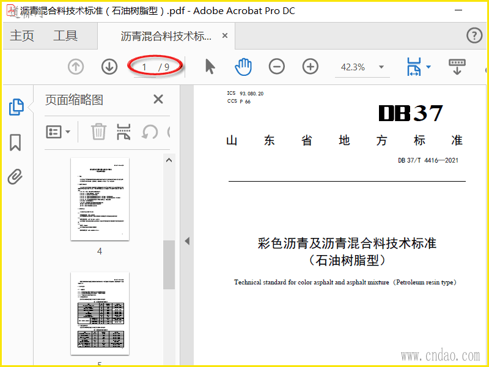Go to next page with down arrow

[109, 67]
